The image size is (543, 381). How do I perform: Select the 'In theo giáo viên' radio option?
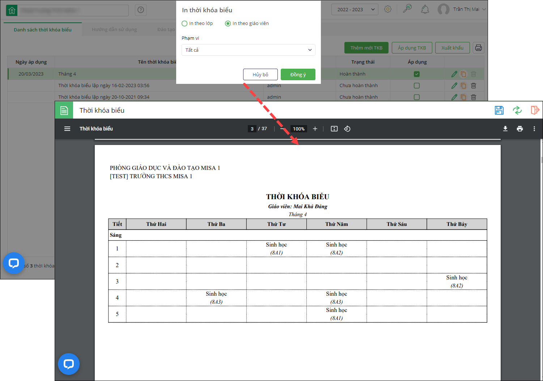pos(228,23)
